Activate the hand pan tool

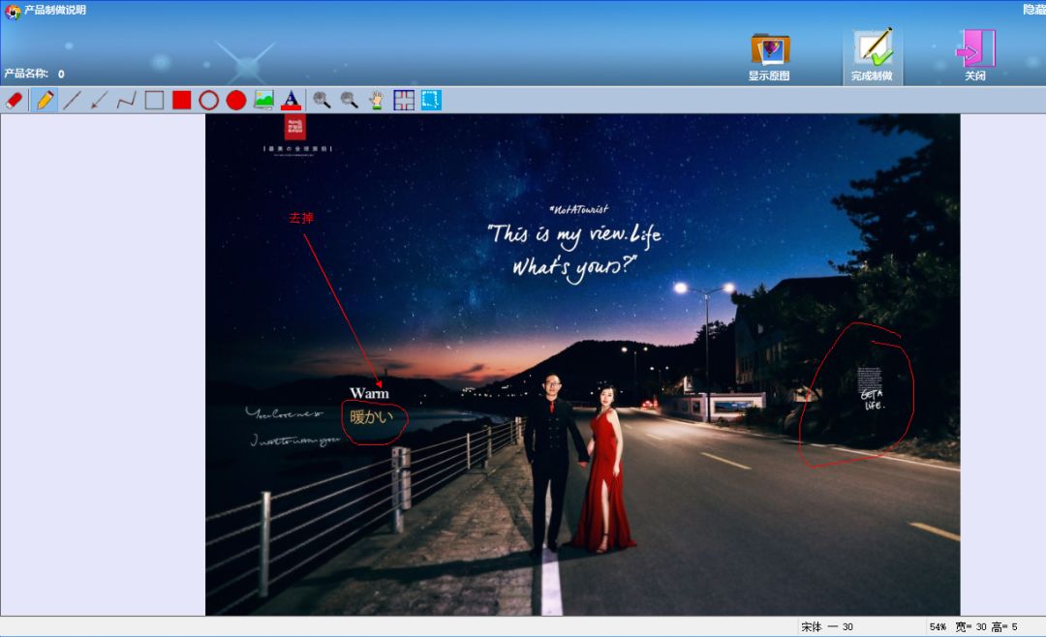[376, 100]
